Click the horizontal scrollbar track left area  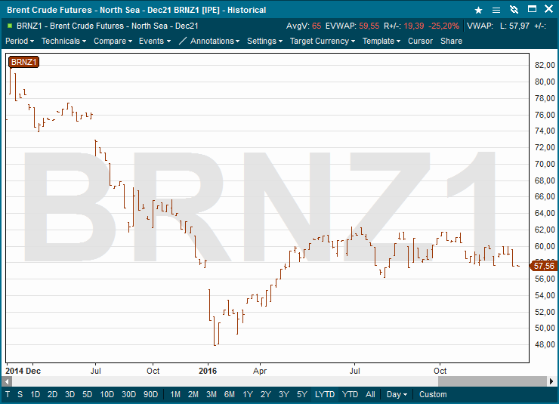coord(224,381)
